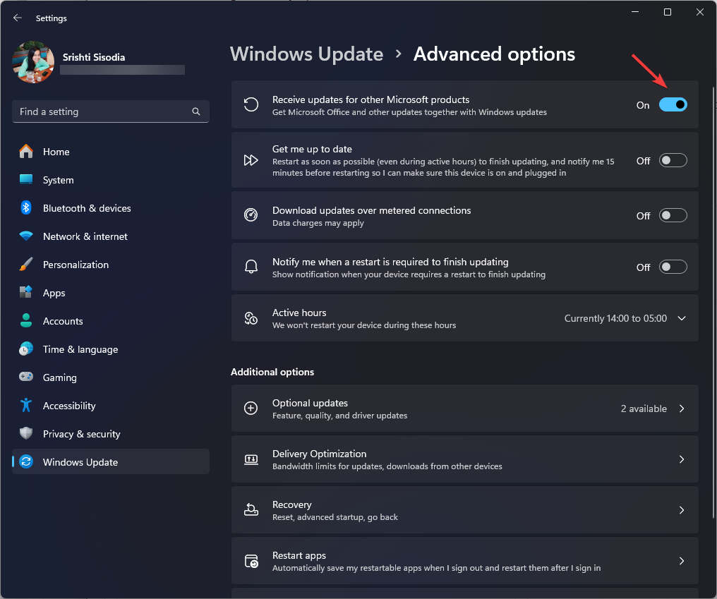717x599 pixels.
Task: Open Privacy & security label
Action: [81, 434]
